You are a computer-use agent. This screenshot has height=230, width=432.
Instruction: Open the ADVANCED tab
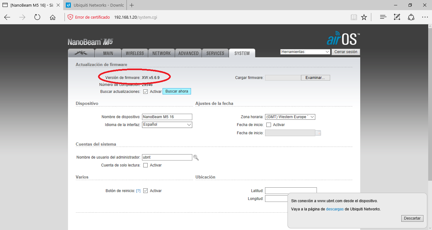(188, 53)
